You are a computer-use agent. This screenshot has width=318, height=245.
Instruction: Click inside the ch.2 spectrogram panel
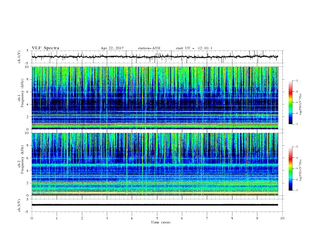(155, 164)
